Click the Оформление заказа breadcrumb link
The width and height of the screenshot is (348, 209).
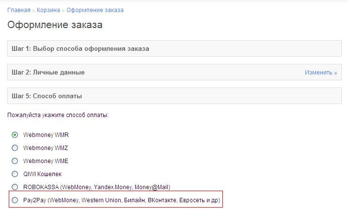tap(95, 10)
